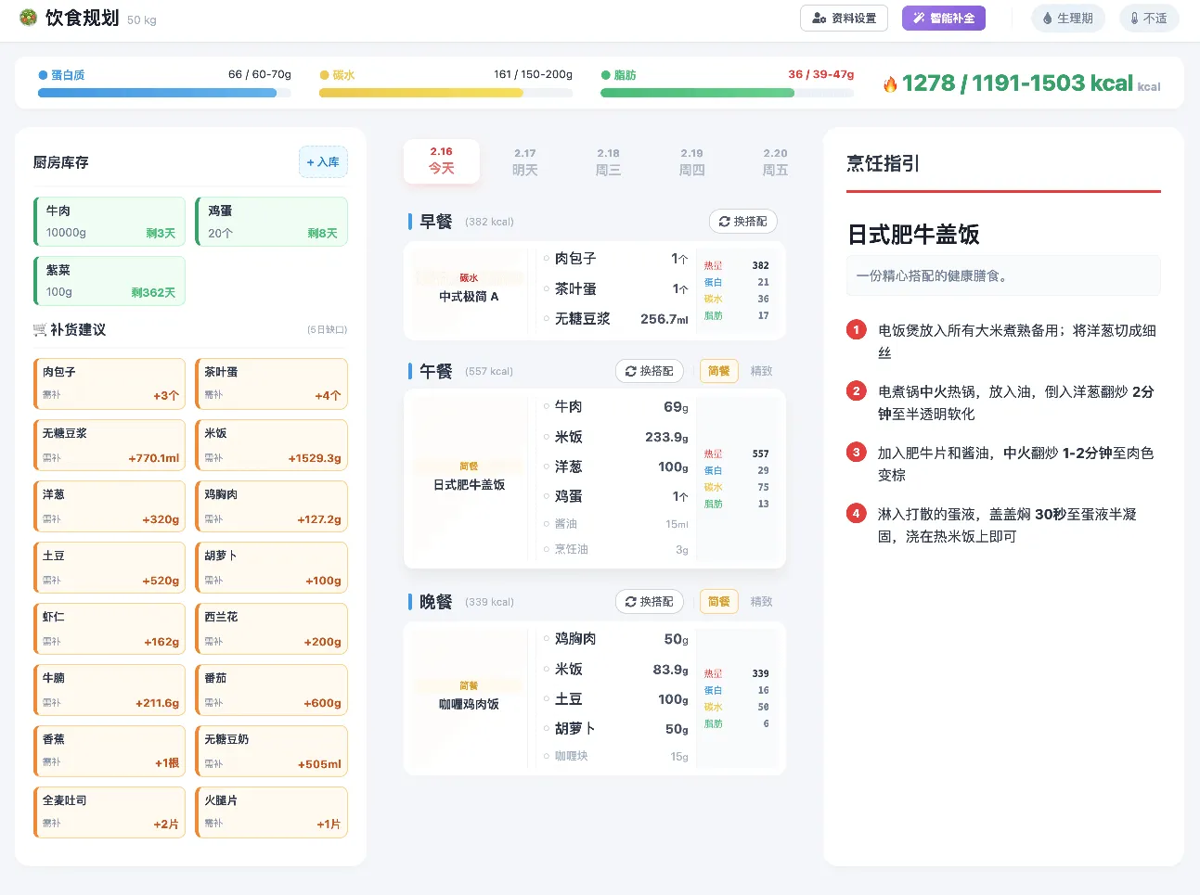Open the 2.19 周四 date tab
The image size is (1200, 895).
(691, 162)
